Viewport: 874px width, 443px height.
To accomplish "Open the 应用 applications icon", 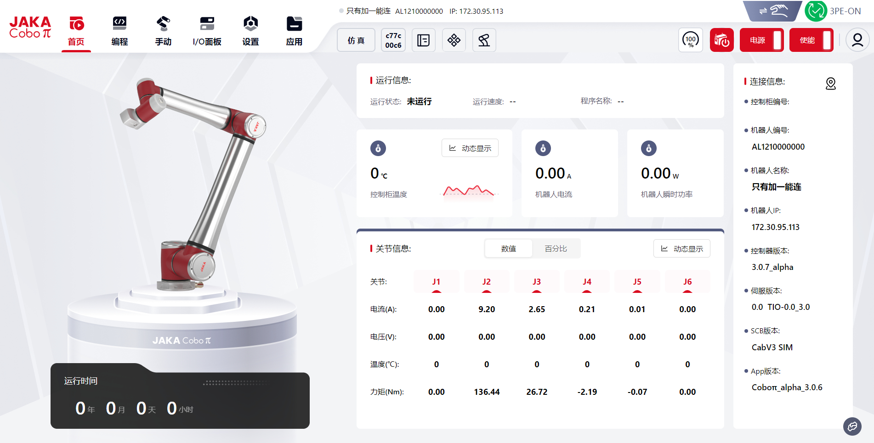I will (294, 31).
